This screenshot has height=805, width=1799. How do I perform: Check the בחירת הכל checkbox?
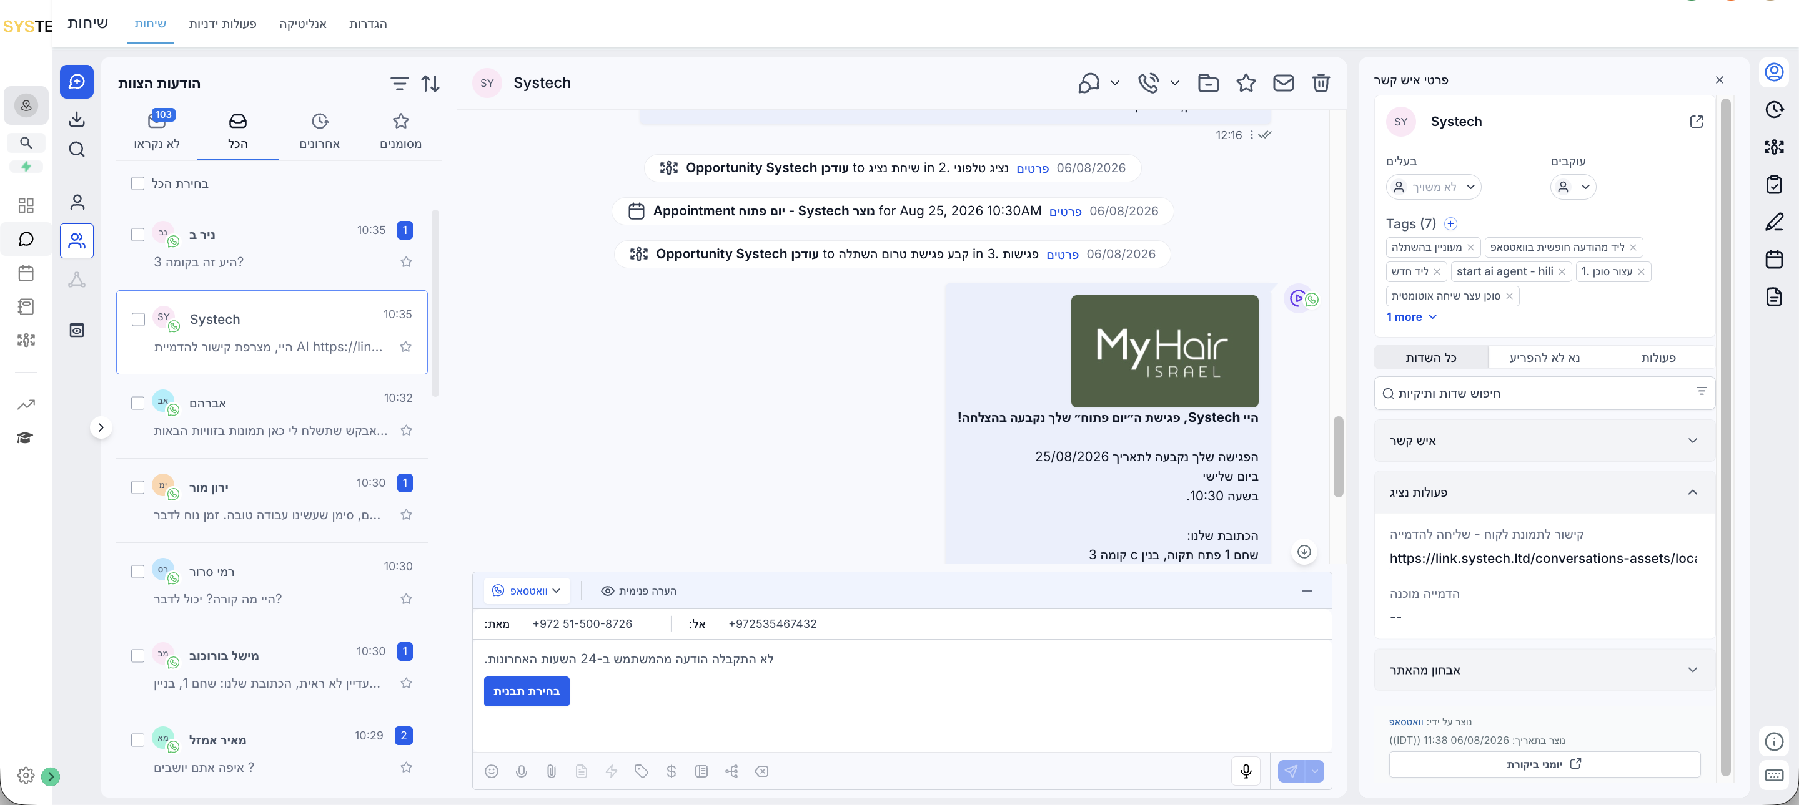[137, 183]
